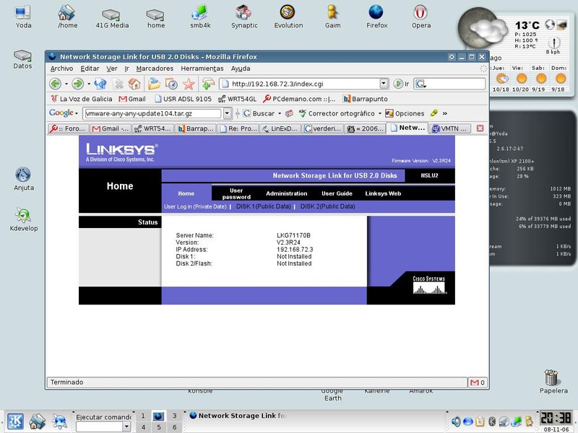Open the Archivo menu

61,69
